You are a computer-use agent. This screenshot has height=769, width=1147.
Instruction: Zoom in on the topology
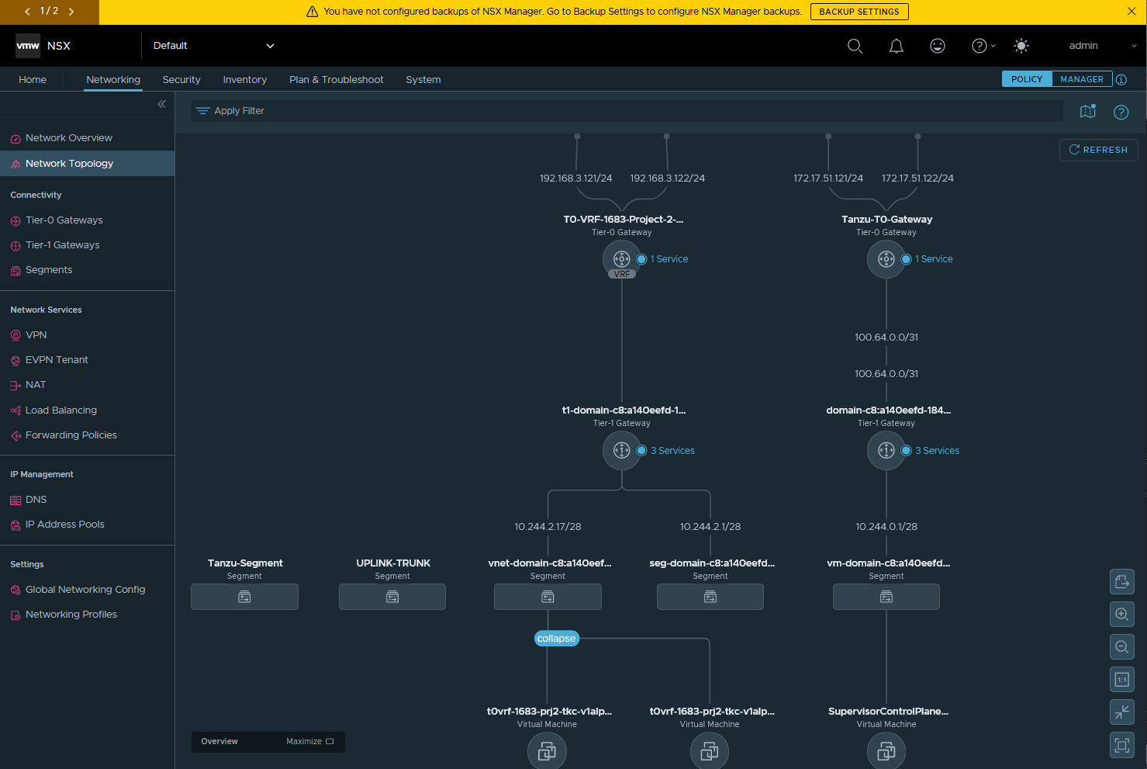[1122, 615]
